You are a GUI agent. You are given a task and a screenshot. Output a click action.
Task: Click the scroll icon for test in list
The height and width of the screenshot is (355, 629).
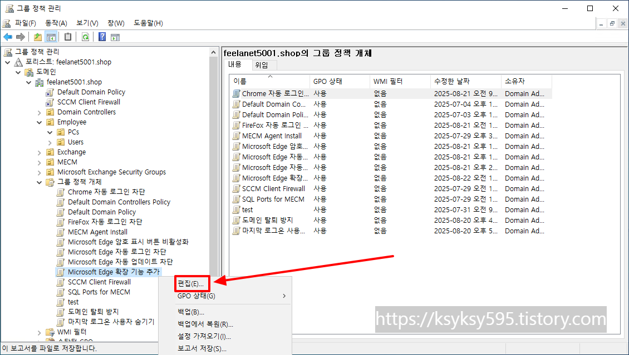click(x=236, y=209)
